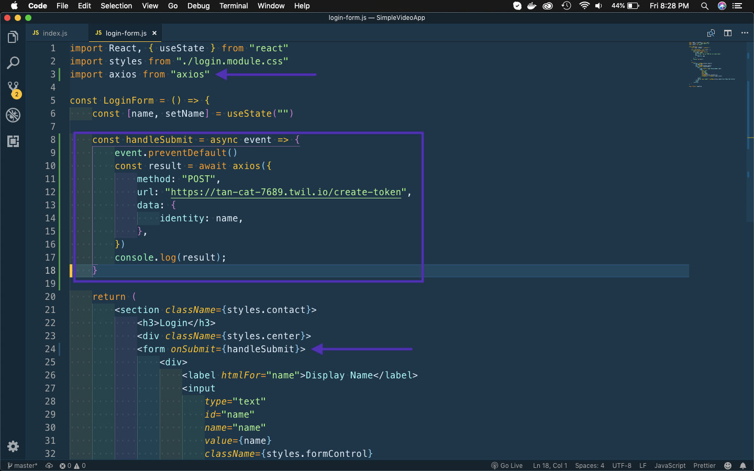Start Go Live server from status bar
The image size is (754, 471).
click(x=507, y=466)
